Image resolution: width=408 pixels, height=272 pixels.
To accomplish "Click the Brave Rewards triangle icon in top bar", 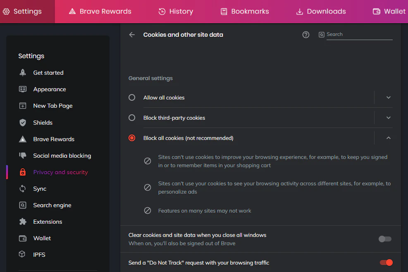I will (x=72, y=12).
